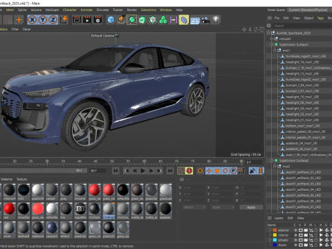Go to the start of the animation

(x=116, y=171)
